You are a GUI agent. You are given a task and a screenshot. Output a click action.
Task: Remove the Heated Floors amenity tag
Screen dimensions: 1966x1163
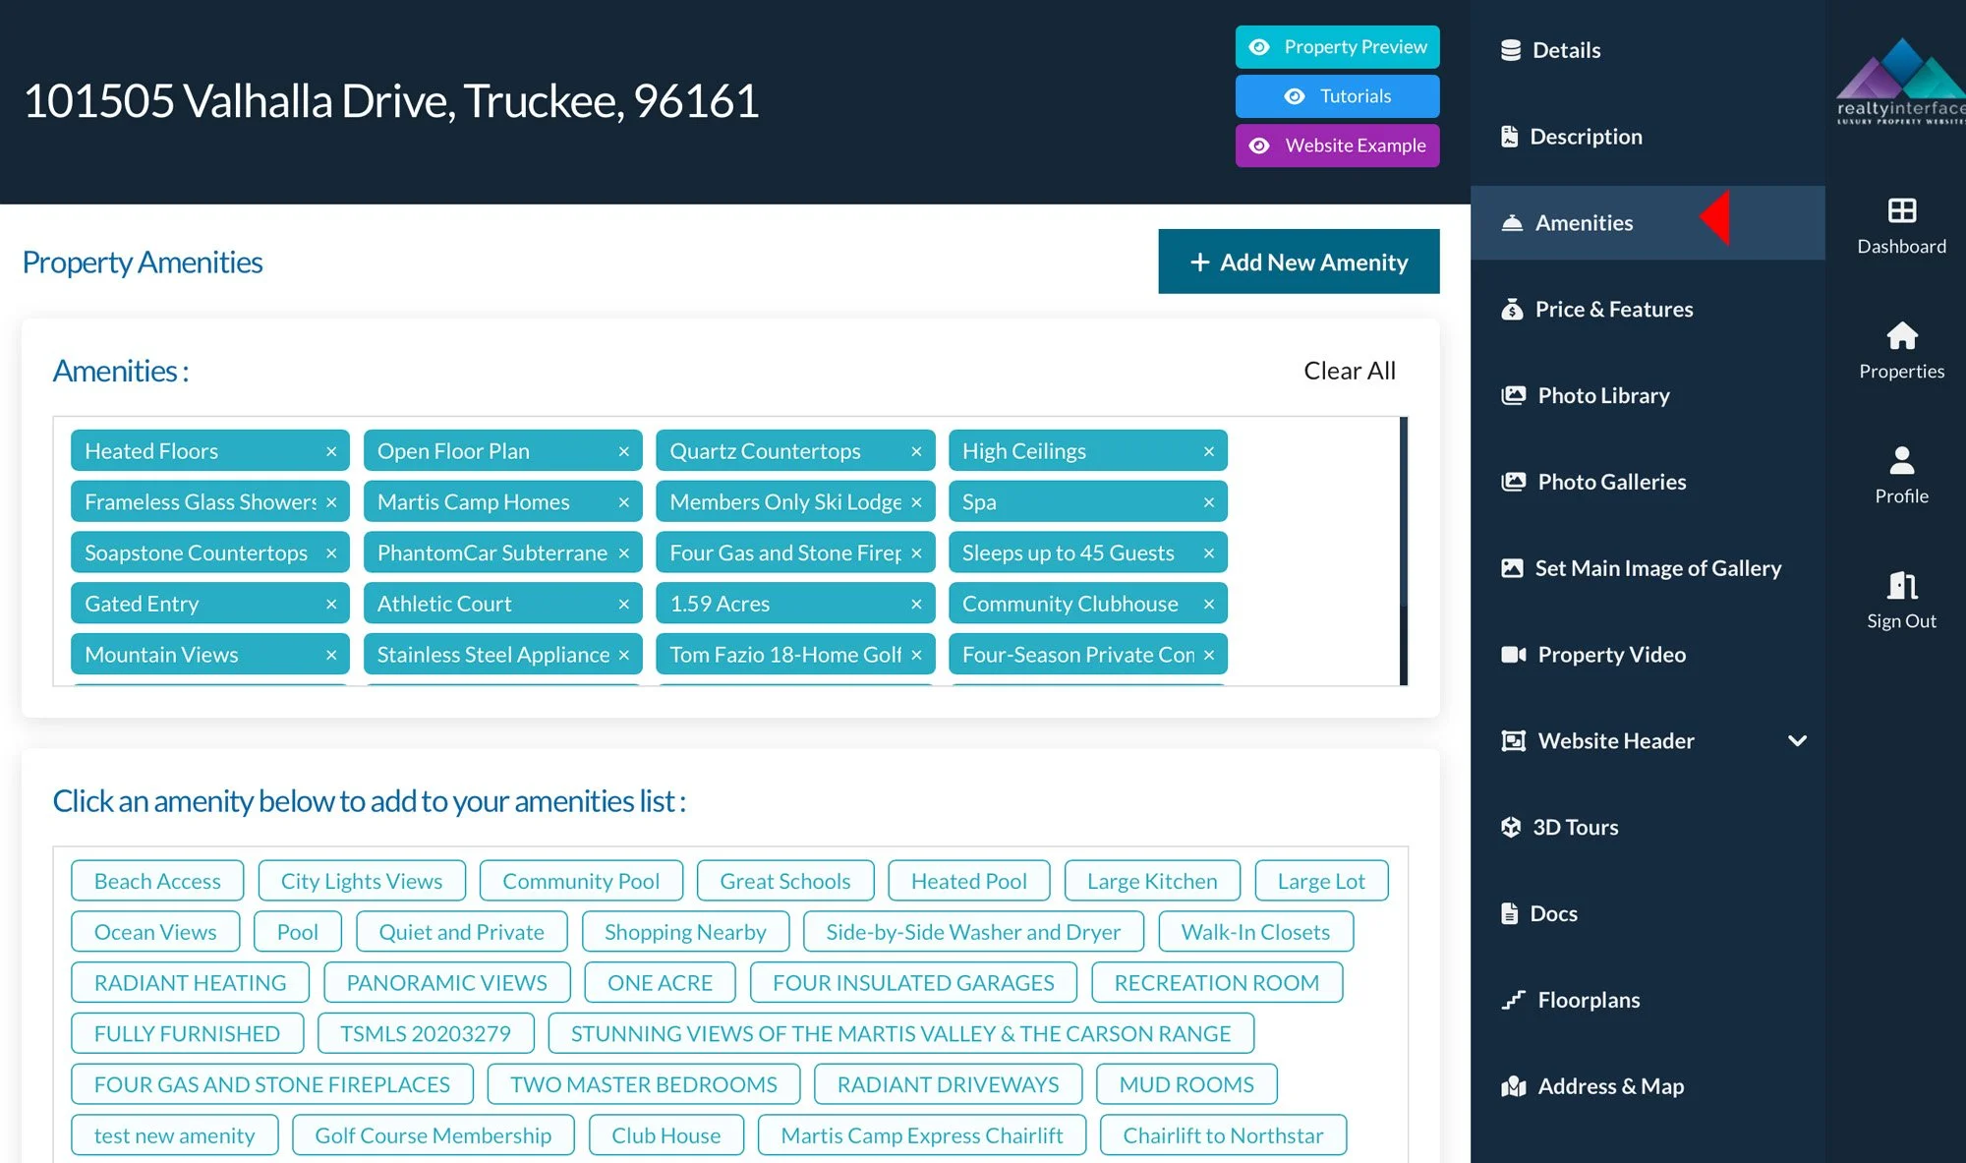point(331,451)
